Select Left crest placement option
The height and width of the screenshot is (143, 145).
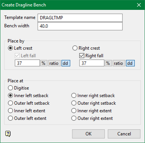click(10, 48)
